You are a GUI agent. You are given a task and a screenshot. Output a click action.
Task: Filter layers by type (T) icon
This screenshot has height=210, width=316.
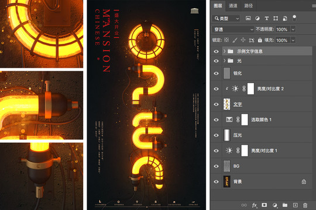266,18
